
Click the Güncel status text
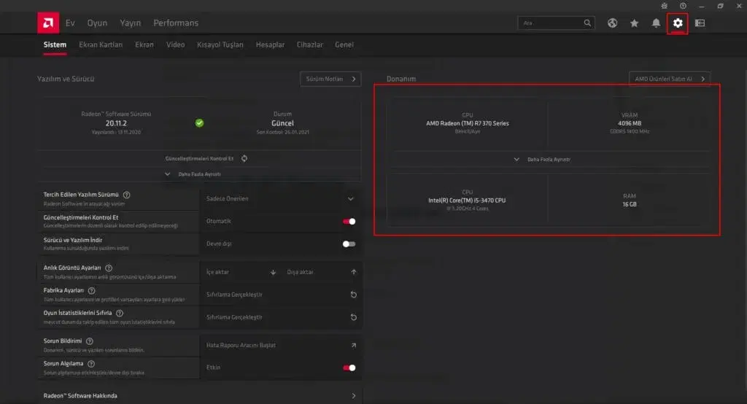pos(282,123)
